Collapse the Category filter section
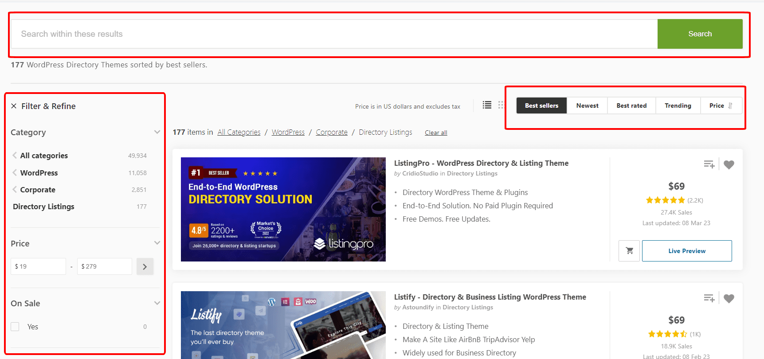 [157, 132]
